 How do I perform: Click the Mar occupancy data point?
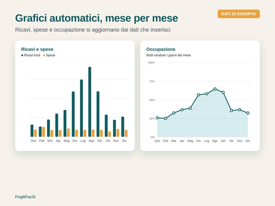pos(174,113)
